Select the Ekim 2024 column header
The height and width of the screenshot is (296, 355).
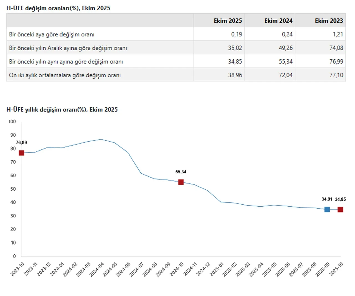pyautogui.click(x=278, y=21)
